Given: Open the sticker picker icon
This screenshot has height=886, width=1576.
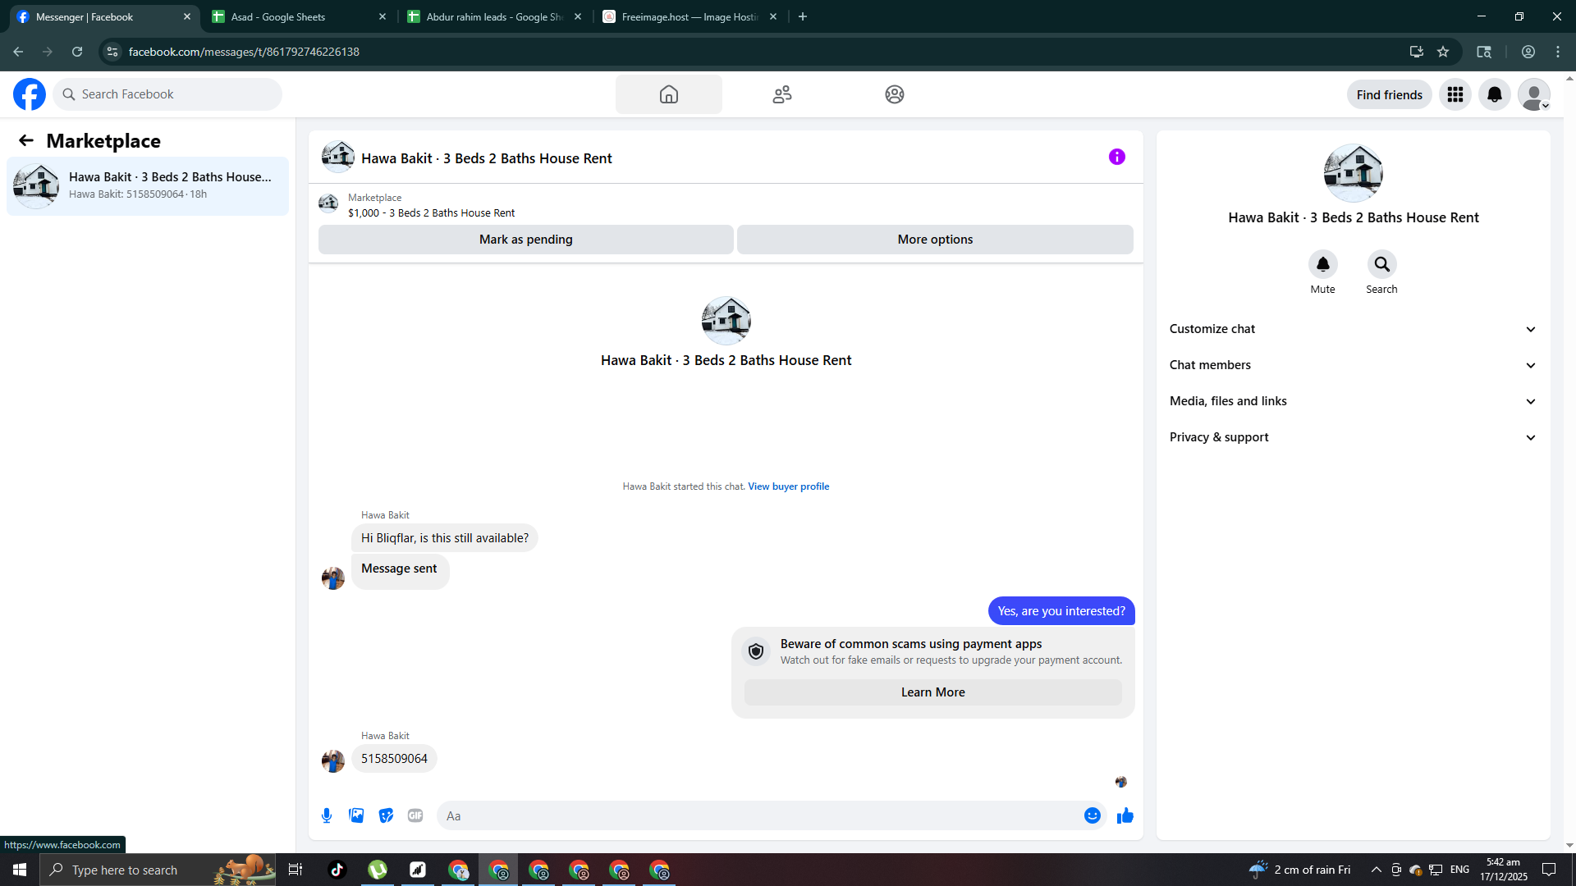Looking at the screenshot, I should (x=386, y=815).
